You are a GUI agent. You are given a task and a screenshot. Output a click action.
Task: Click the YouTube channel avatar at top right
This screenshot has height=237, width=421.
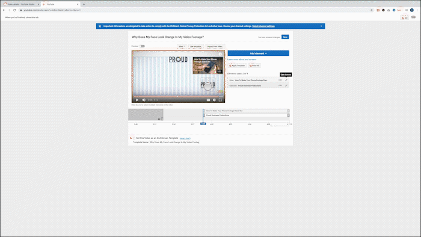[413, 17]
